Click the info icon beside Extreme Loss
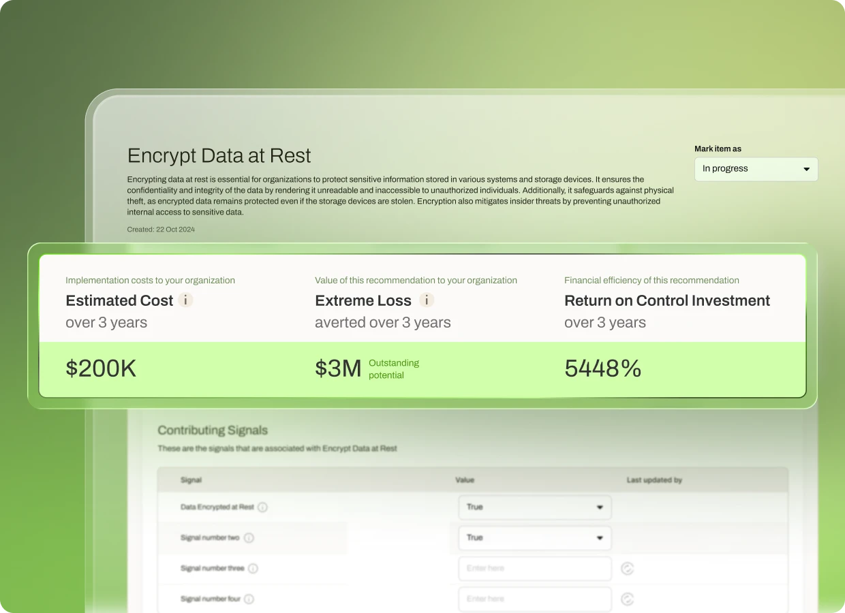 point(427,300)
